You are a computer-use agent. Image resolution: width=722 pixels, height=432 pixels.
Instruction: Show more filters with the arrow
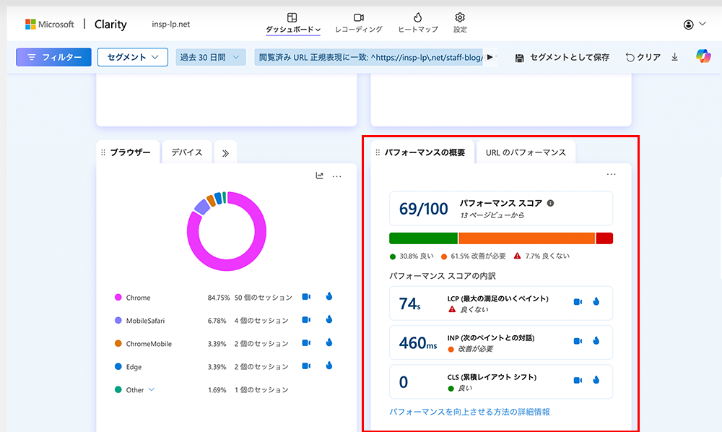point(490,57)
